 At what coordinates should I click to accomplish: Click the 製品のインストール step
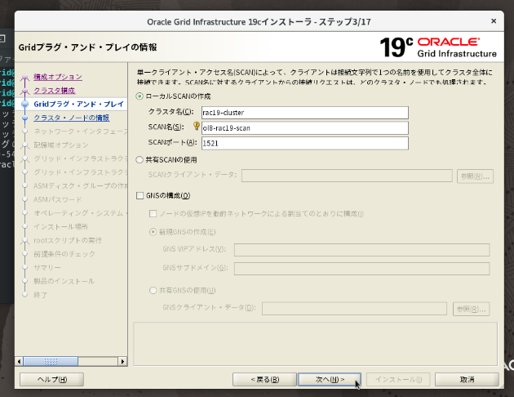(64, 281)
